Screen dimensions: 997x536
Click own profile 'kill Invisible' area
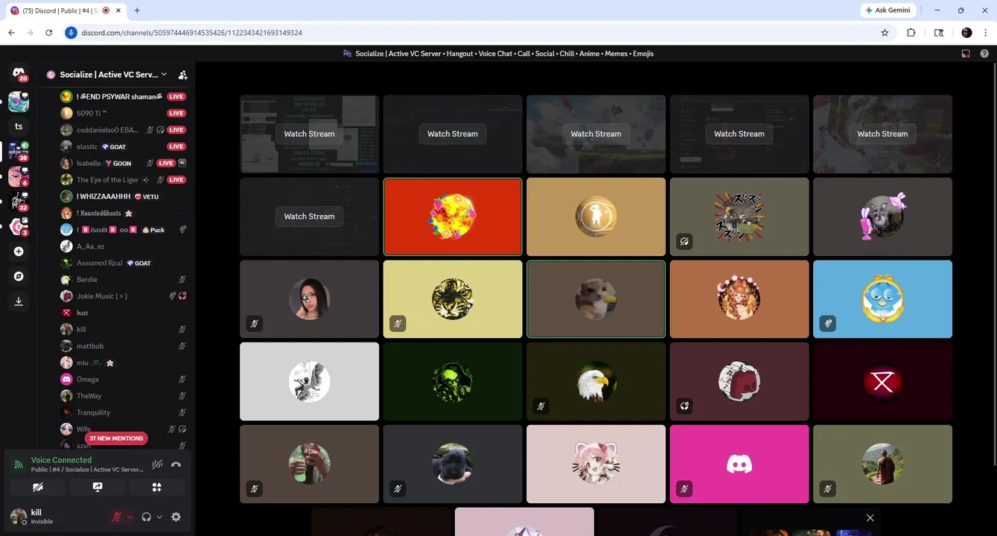pyautogui.click(x=56, y=517)
